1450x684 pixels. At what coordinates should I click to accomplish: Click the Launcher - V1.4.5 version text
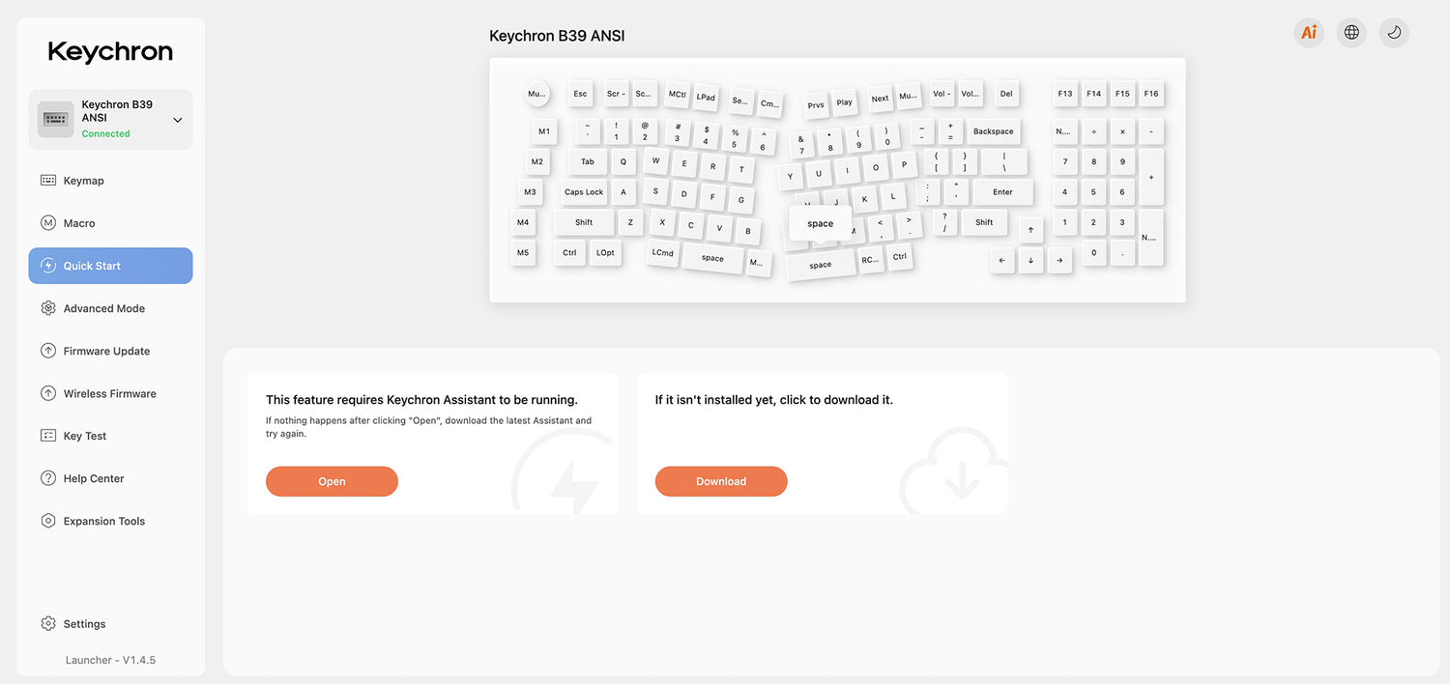110,660
